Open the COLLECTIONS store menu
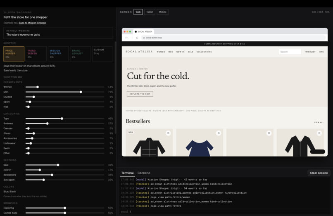333x216 pixels. point(204,52)
